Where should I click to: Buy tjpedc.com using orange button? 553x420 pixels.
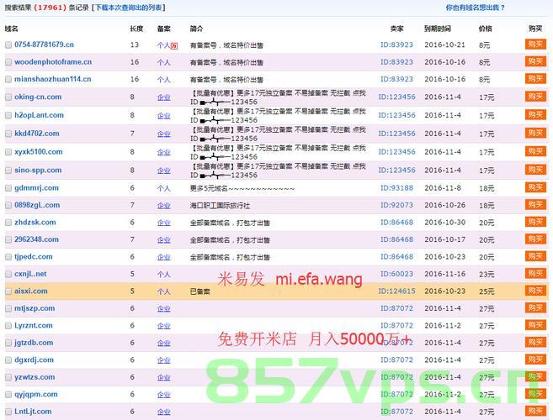pos(535,256)
